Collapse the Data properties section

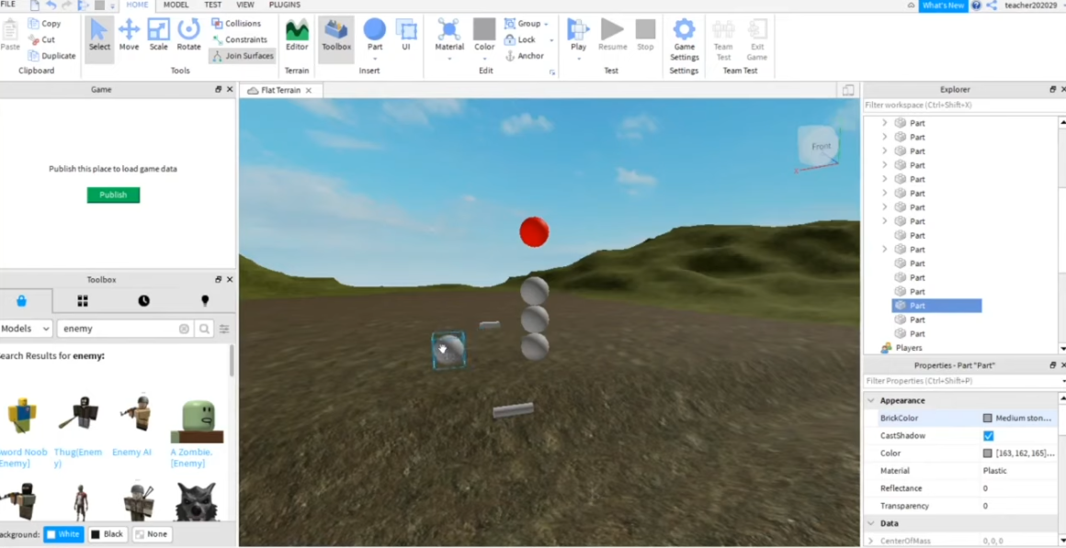[871, 523]
